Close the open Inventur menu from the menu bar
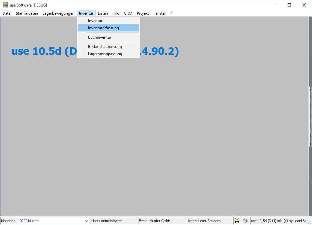The height and width of the screenshot is (225, 312). pyautogui.click(x=86, y=13)
